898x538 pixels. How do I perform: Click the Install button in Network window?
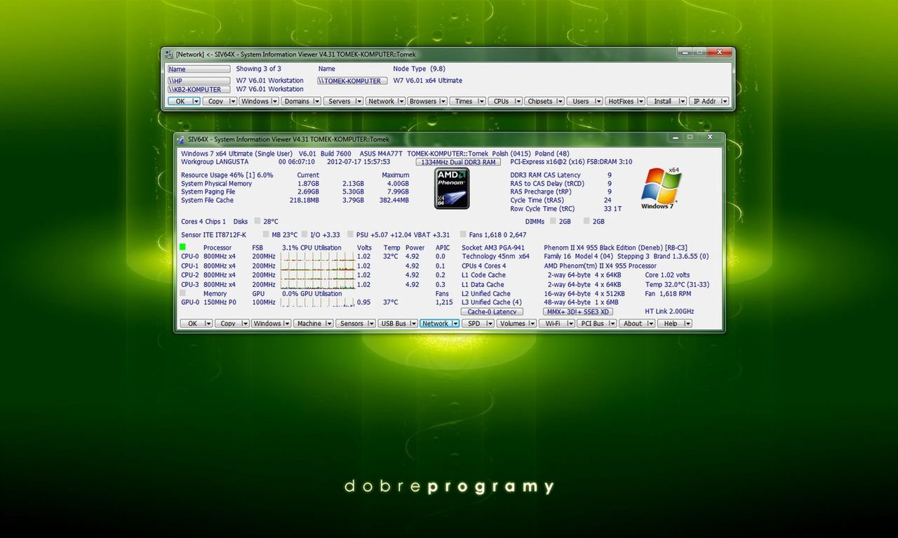click(666, 101)
